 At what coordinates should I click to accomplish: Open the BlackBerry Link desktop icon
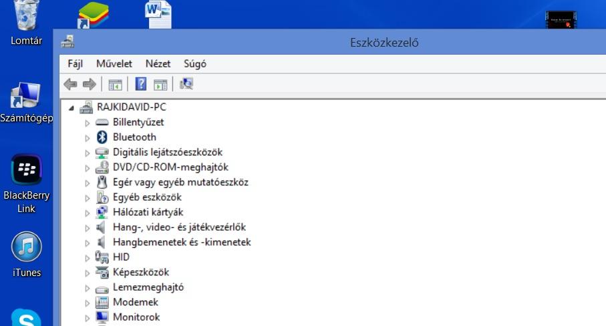26,184
